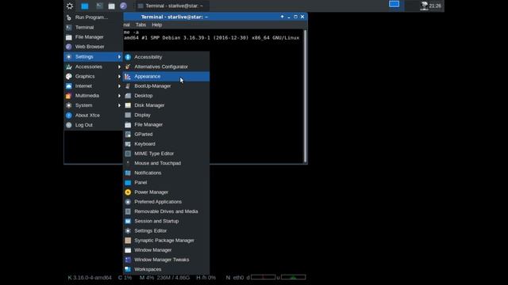
Task: Open BootUp-Manager icon
Action: pos(128,86)
